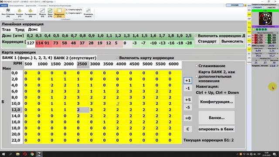Image resolution: width=279 pixels, height=157 pixels.
Task: Collapse Время впрыска panel arrow
Action: click(277, 33)
